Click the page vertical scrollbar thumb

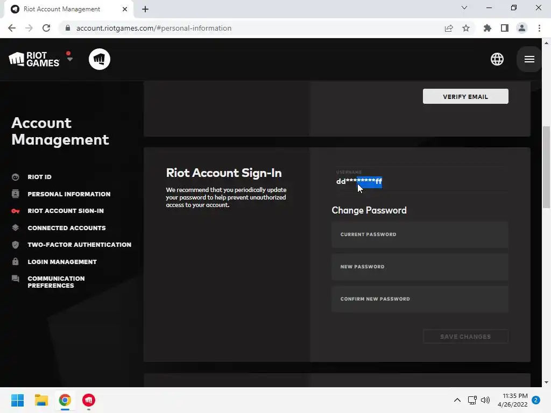pyautogui.click(x=546, y=167)
